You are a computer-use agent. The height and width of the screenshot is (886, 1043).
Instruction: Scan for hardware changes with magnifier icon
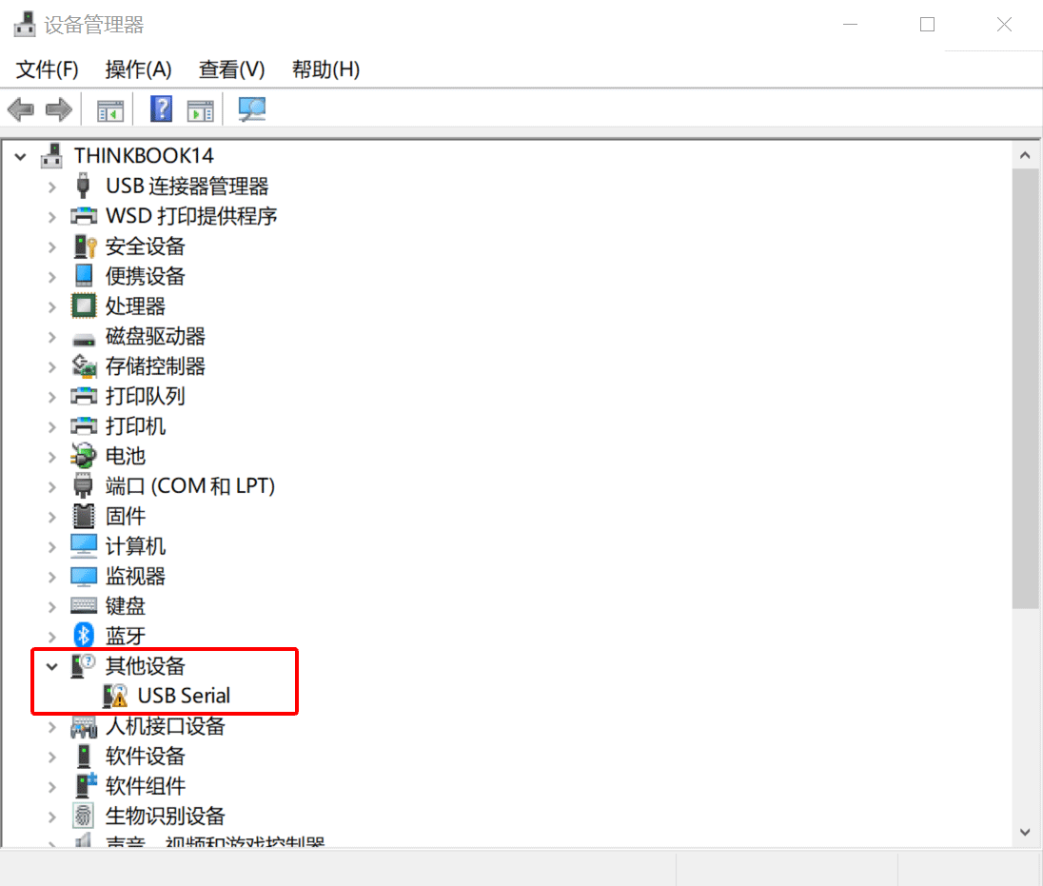250,108
